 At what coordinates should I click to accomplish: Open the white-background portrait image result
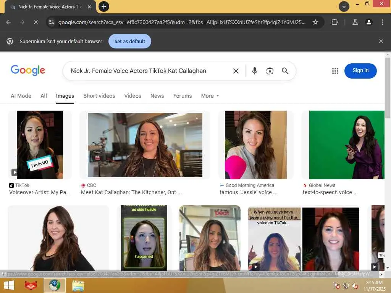[58, 238]
